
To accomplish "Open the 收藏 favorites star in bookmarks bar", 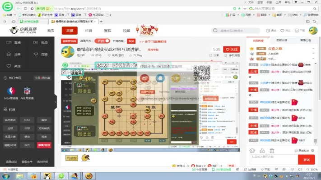I will [5, 15].
